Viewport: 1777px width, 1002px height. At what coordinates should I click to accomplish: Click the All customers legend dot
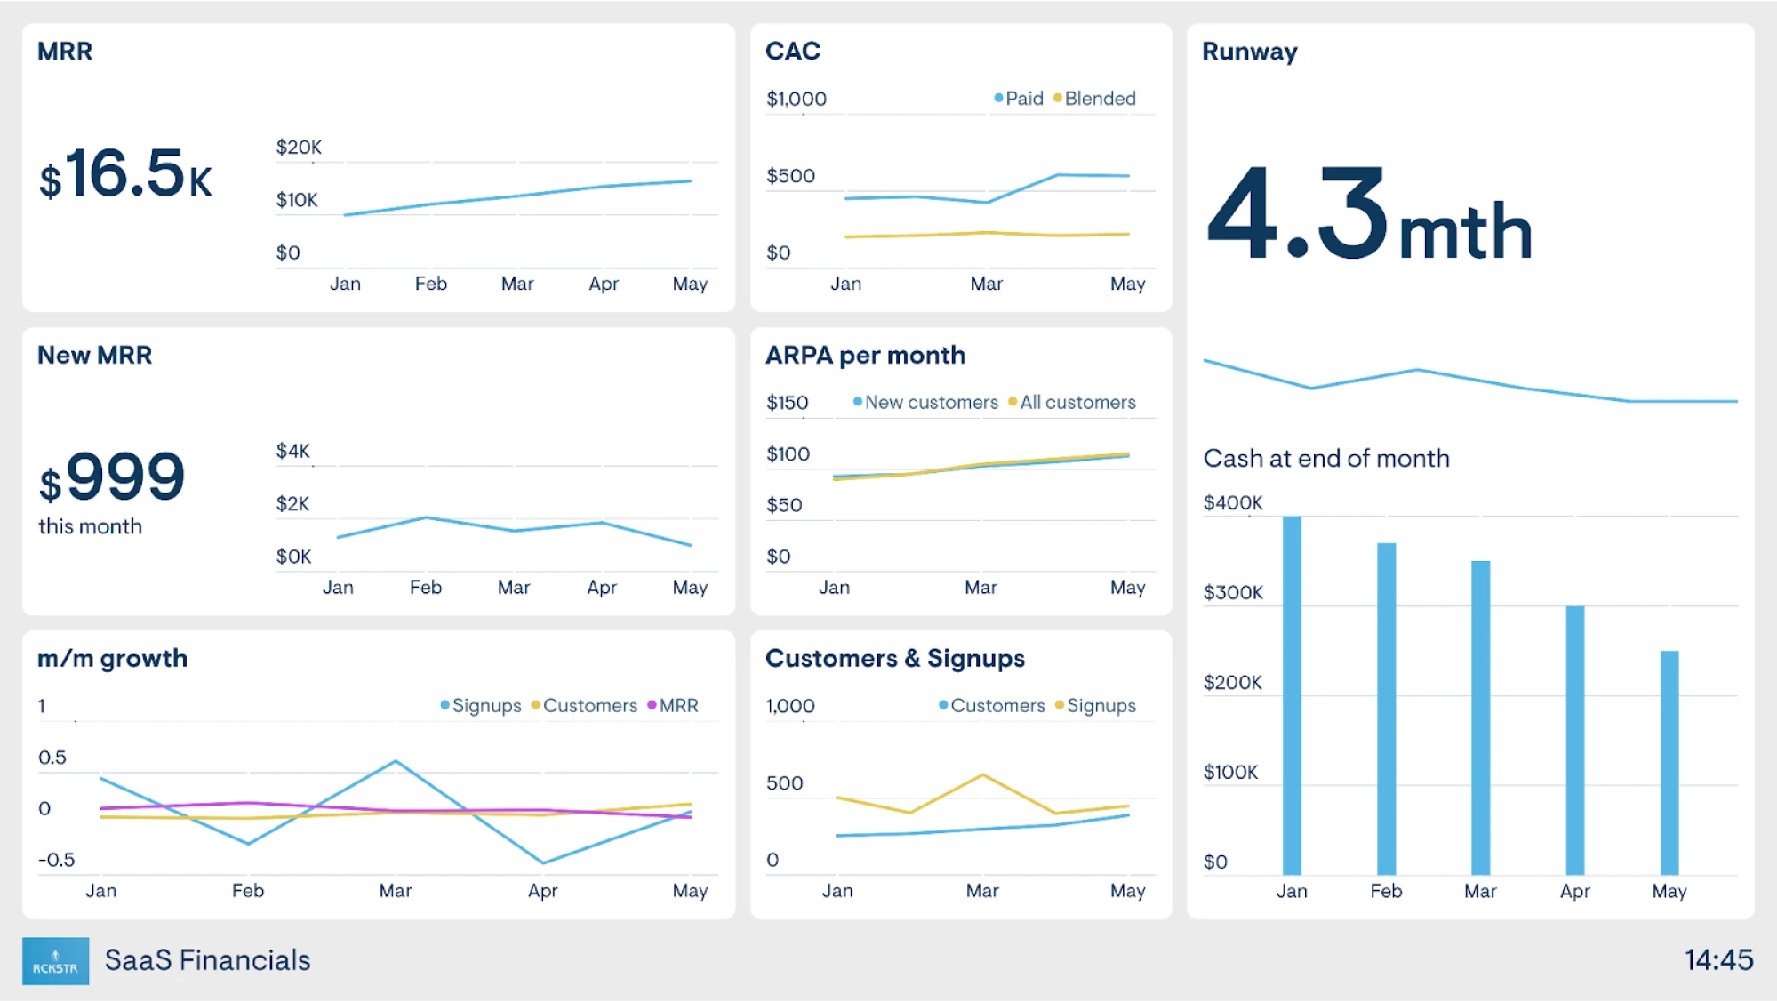point(1012,402)
